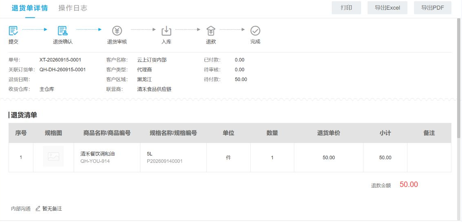The image size is (462, 222).
Task: Click the 规格名称/规格编号 column header
Action: [x=173, y=133]
